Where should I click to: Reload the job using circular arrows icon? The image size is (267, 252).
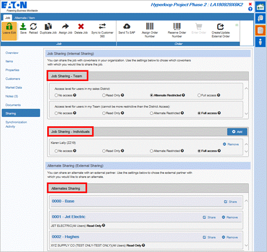pyautogui.click(x=33, y=27)
